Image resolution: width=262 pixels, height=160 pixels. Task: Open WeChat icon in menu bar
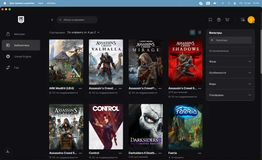click(201, 3)
